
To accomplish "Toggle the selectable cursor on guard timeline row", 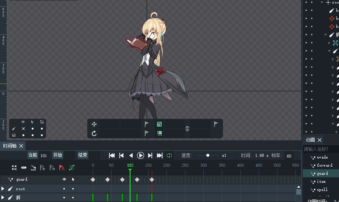I will coord(73,179).
